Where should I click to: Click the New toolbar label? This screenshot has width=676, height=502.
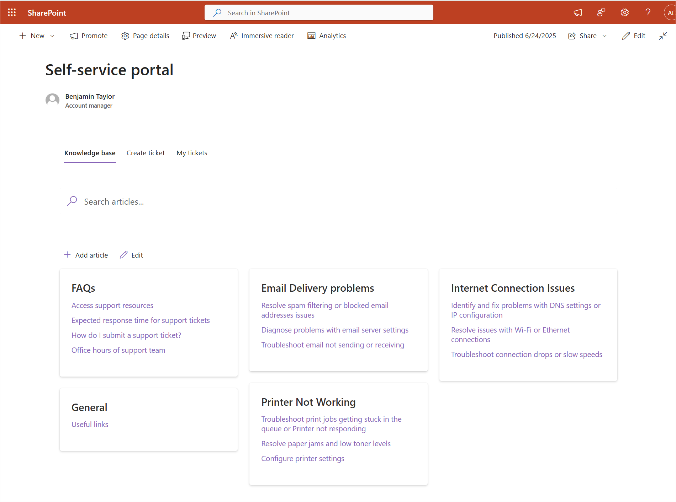tap(37, 36)
